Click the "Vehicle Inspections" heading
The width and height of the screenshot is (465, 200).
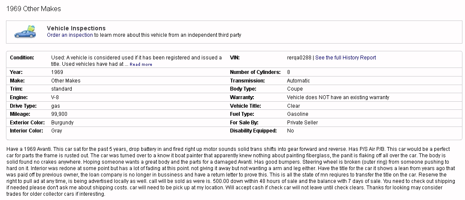click(x=76, y=28)
